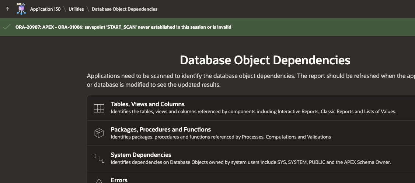Open Packages, Procedures and Functions report
The width and height of the screenshot is (415, 183).
pos(161,129)
